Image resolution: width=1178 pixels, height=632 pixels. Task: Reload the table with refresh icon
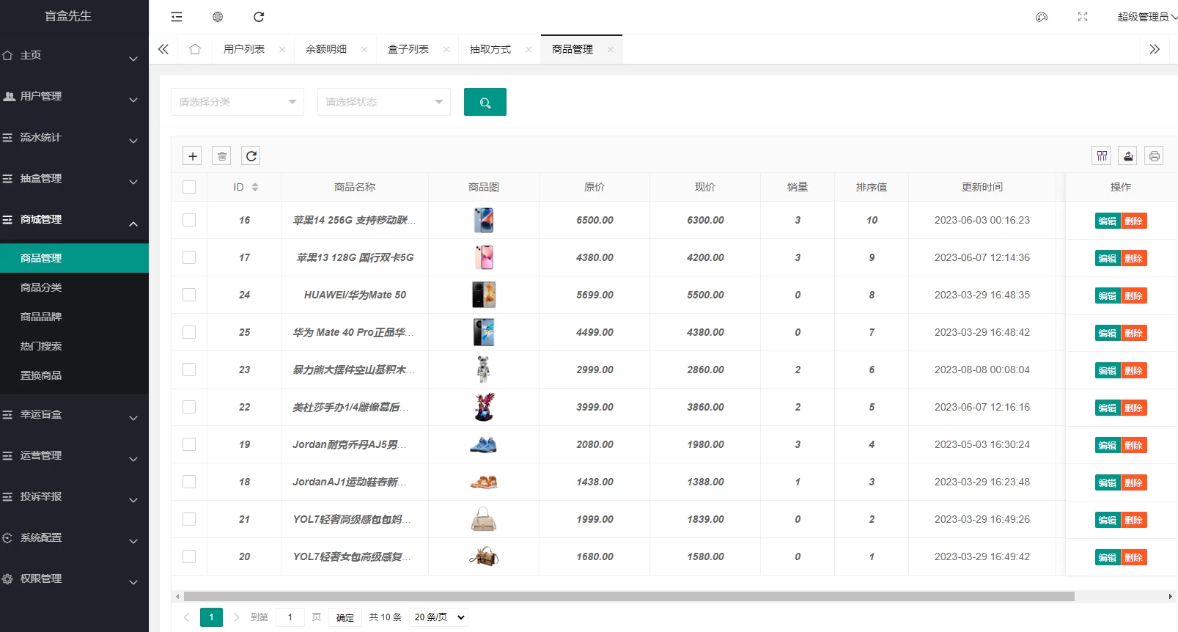tap(251, 155)
